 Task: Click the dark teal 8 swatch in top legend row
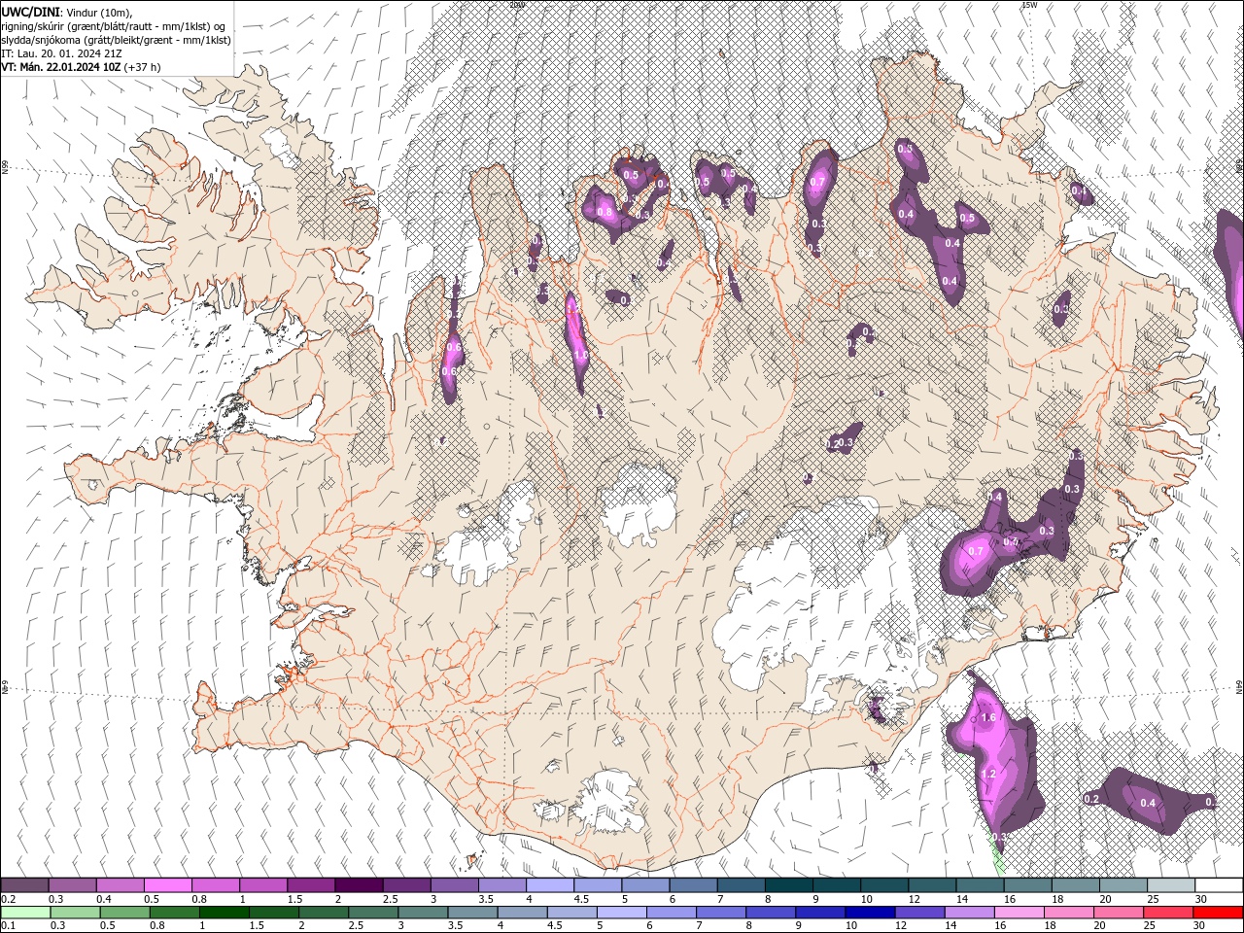click(788, 885)
